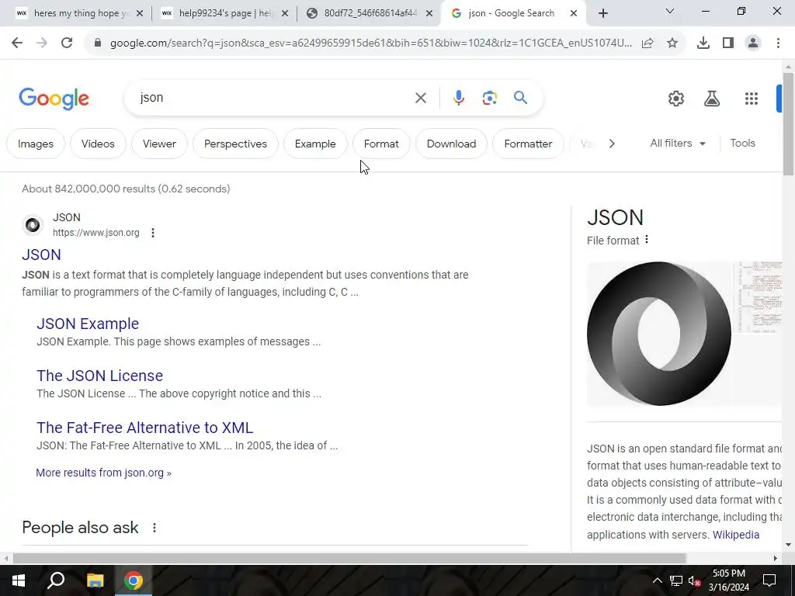Click the Google logo

[x=54, y=99]
